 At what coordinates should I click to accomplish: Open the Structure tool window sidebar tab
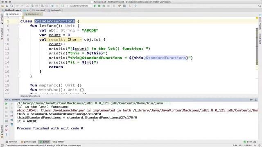pos(2,34)
